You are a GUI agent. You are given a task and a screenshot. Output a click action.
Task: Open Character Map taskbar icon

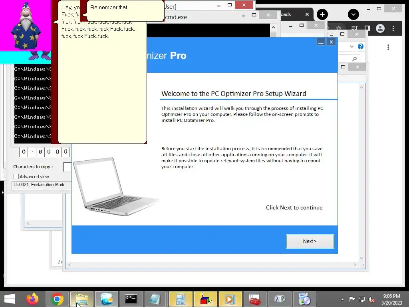click(280, 299)
